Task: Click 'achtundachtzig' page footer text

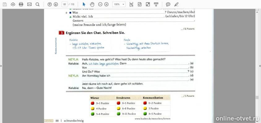Action: tap(74, 121)
